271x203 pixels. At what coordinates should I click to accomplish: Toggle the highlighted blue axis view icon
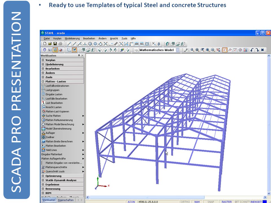click(x=75, y=50)
